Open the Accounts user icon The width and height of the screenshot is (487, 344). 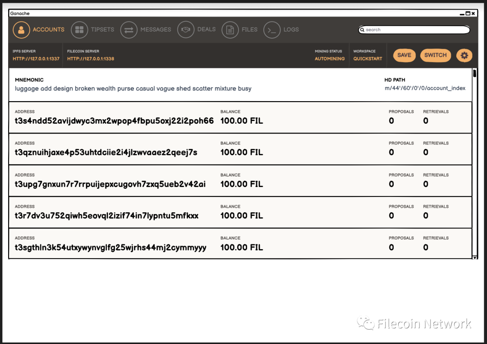click(21, 30)
